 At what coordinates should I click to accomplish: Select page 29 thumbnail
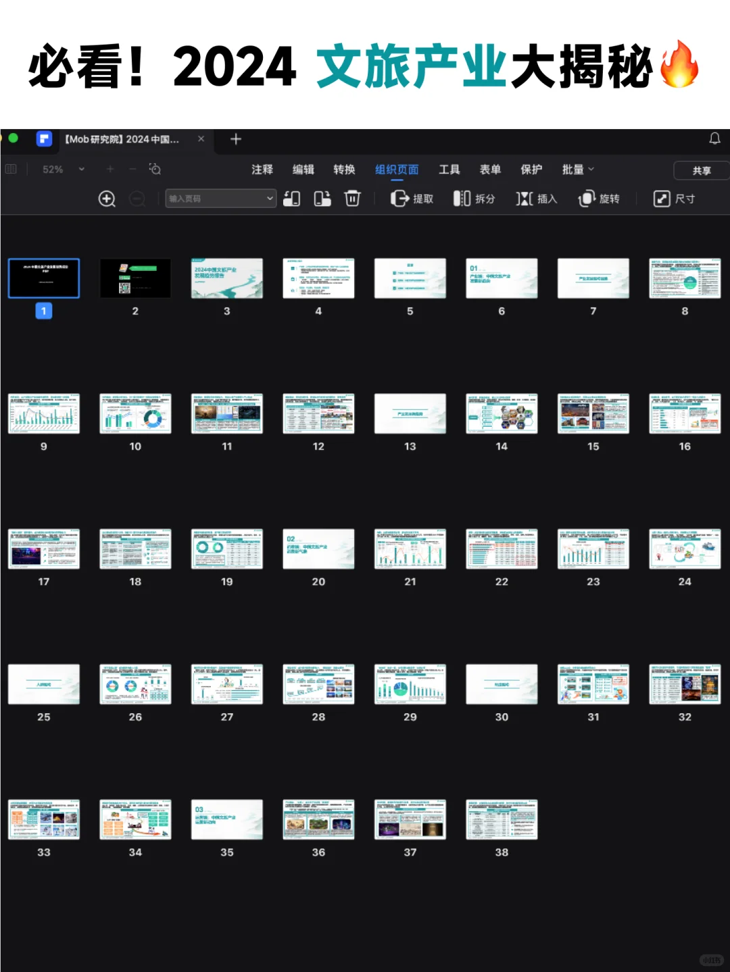tap(410, 684)
